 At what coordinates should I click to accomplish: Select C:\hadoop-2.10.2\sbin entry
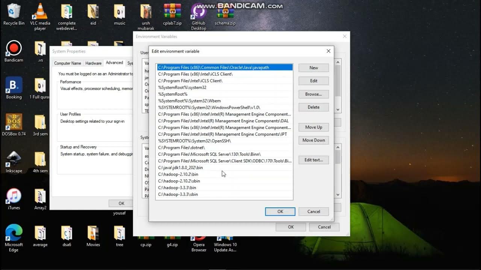[224, 181]
